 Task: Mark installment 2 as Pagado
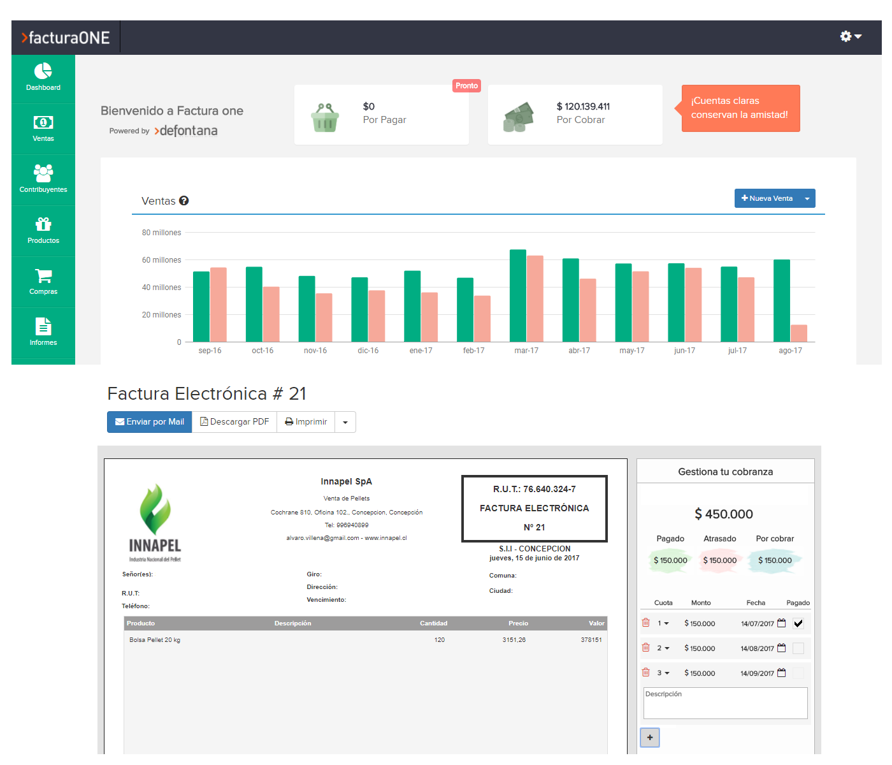(798, 648)
